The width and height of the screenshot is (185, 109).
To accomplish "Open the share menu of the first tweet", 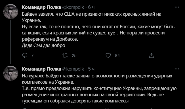I will [x=151, y=55].
